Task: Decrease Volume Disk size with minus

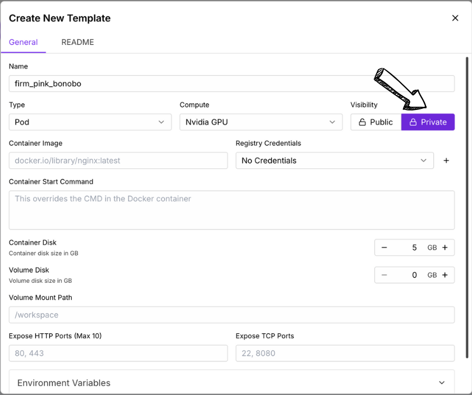Action: [x=384, y=275]
